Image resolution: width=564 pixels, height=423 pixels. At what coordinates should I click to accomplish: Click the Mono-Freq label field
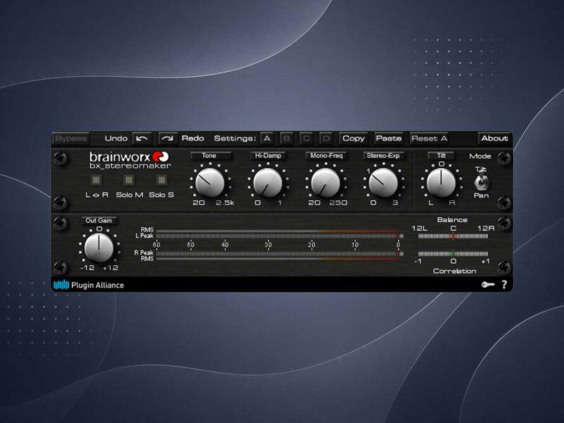coord(326,156)
